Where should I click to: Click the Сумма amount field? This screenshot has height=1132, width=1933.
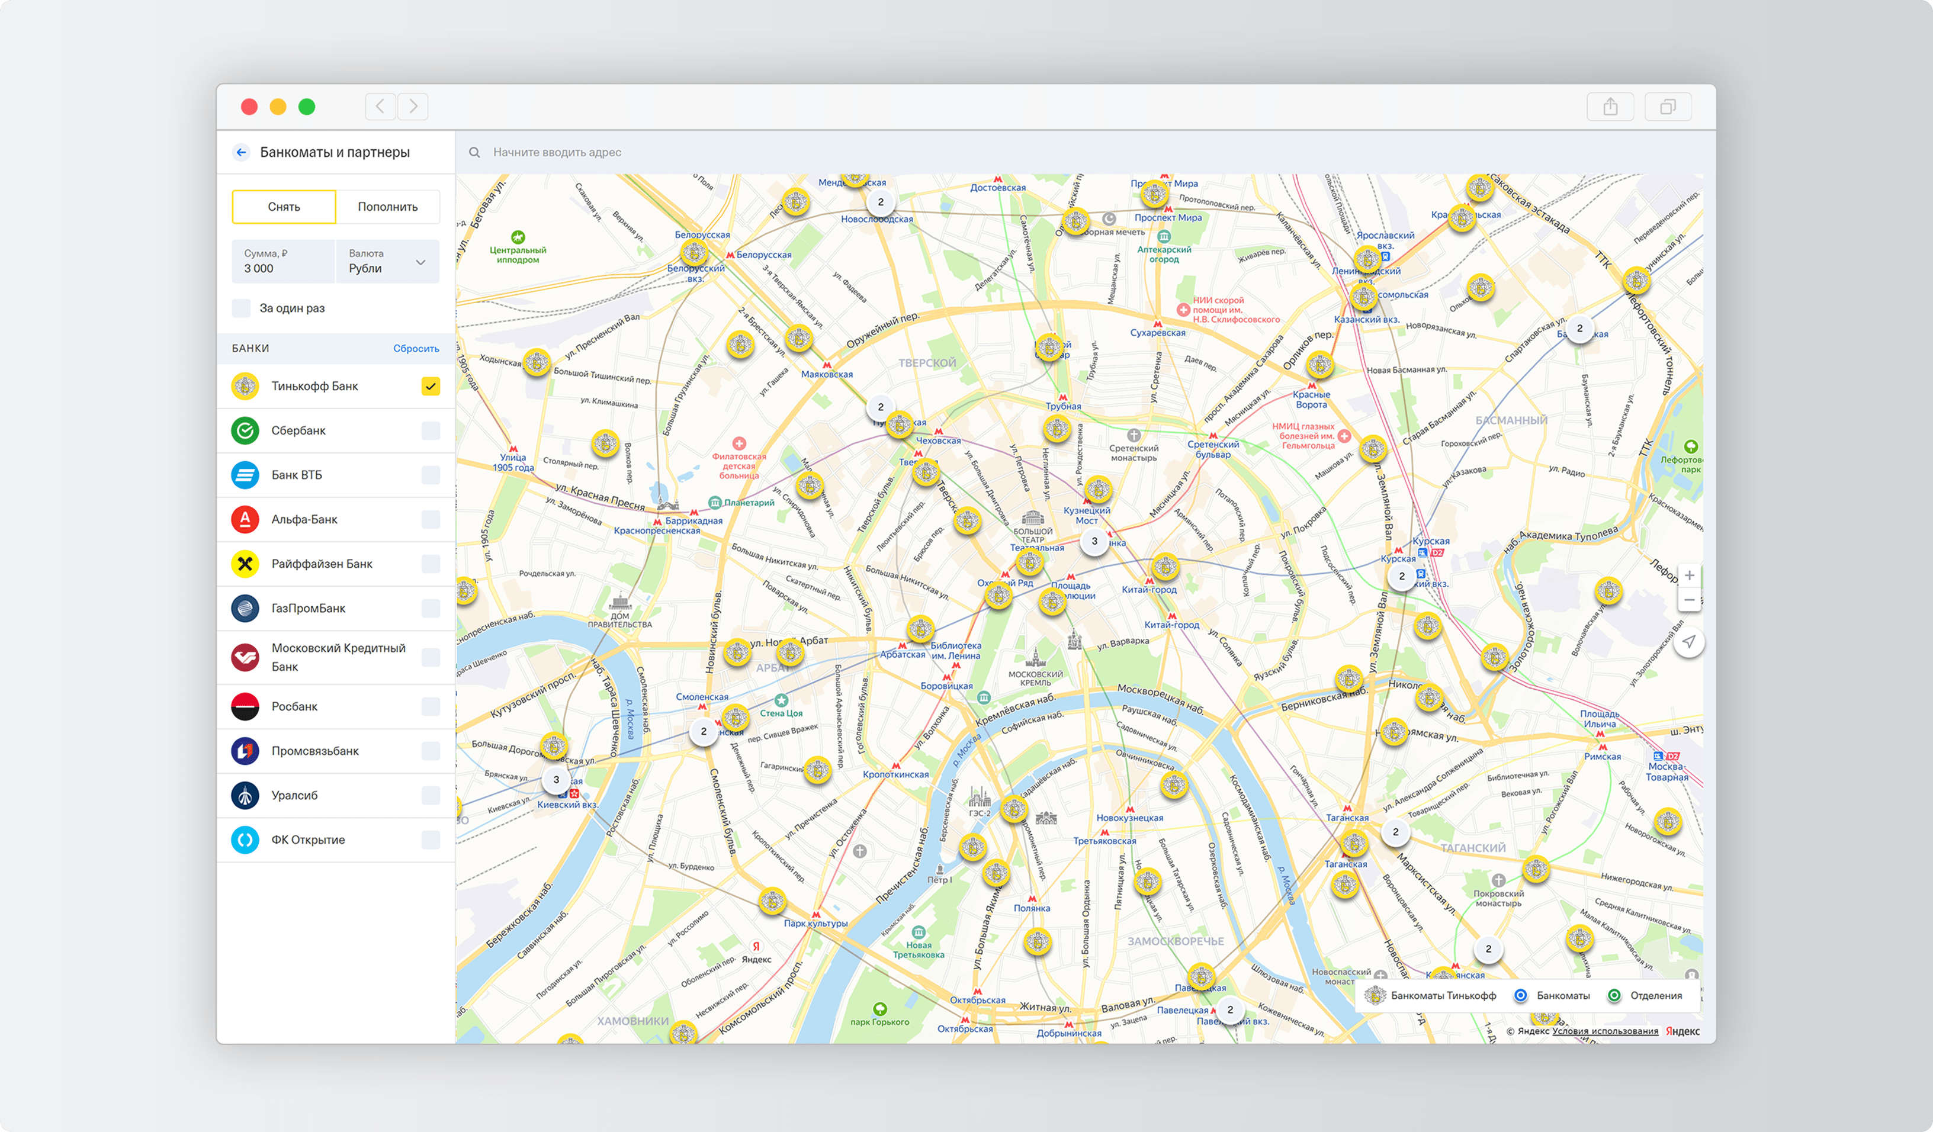pos(284,262)
